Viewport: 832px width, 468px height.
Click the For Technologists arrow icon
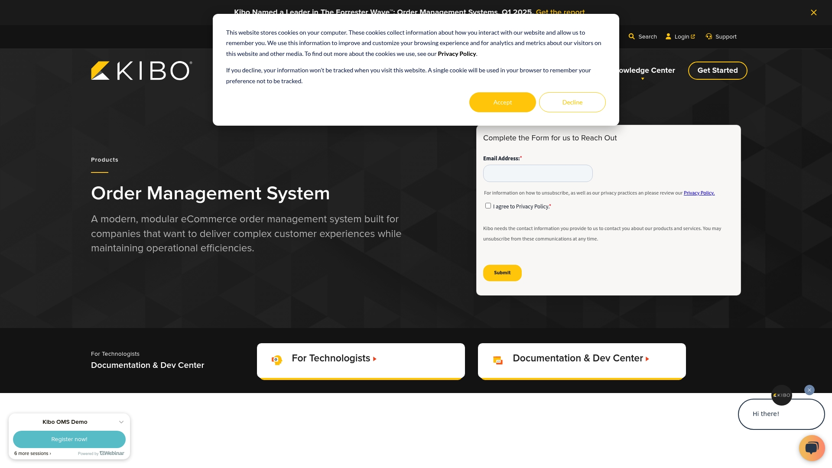(375, 358)
